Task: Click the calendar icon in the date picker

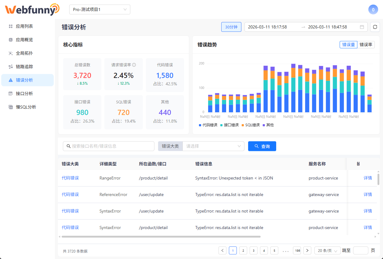Action: tap(362, 27)
